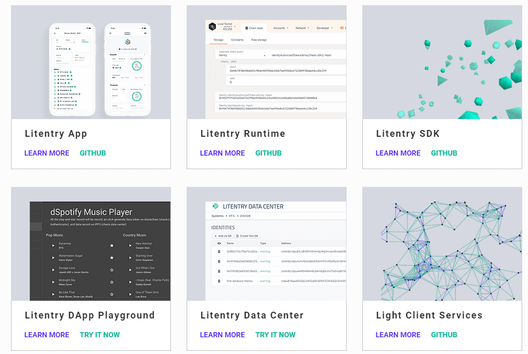Click star icon beside Midnight Sky track
The image size is (528, 354).
click(112, 282)
